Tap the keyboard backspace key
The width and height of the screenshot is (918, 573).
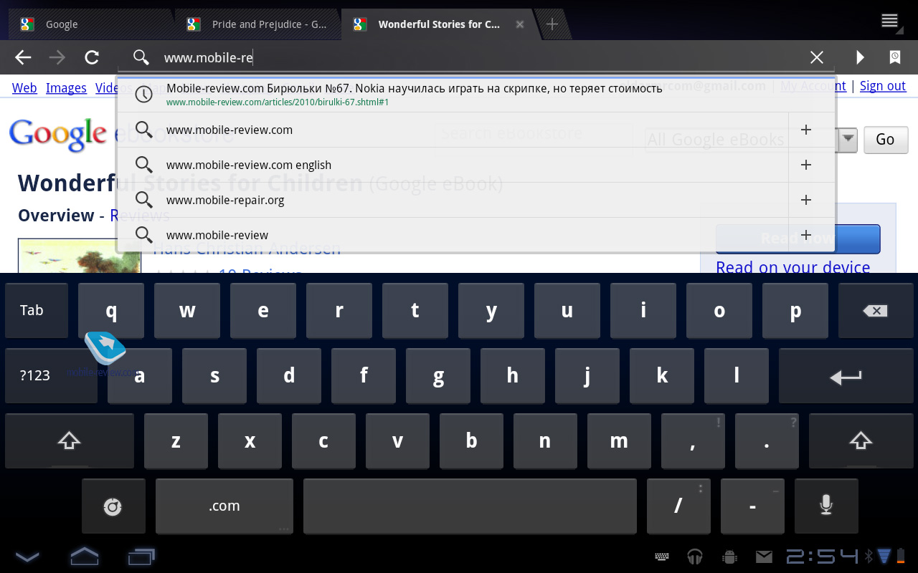[875, 311]
